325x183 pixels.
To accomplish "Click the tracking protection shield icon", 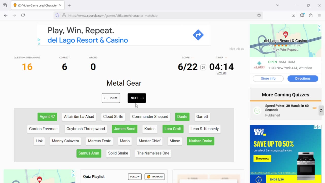I will (x=57, y=16).
